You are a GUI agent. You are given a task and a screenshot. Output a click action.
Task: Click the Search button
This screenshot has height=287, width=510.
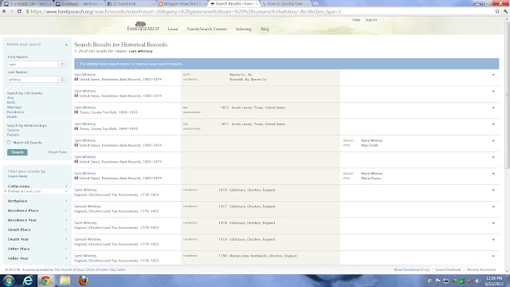coord(18,152)
